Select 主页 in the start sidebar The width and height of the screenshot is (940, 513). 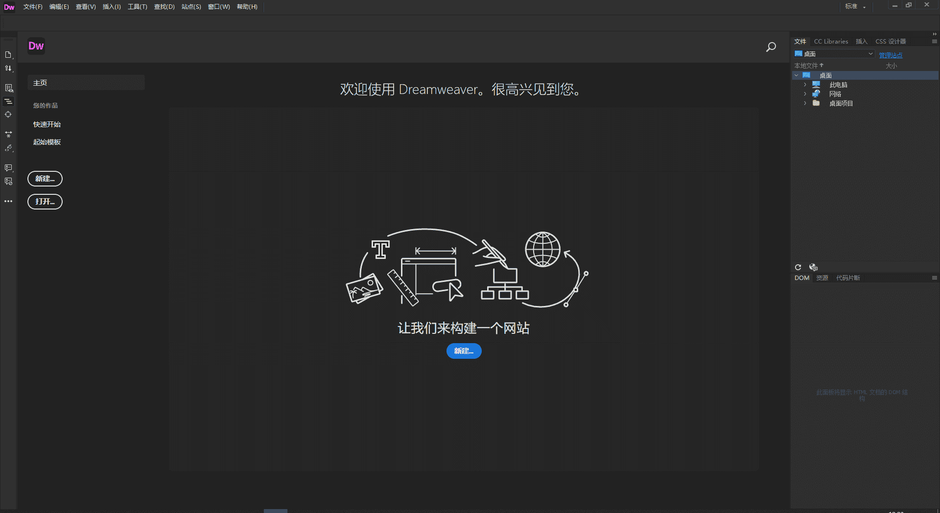click(86, 83)
